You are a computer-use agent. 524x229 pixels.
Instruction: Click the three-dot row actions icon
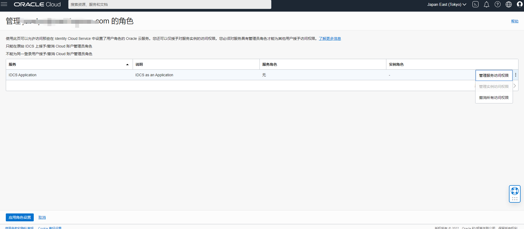(x=516, y=75)
